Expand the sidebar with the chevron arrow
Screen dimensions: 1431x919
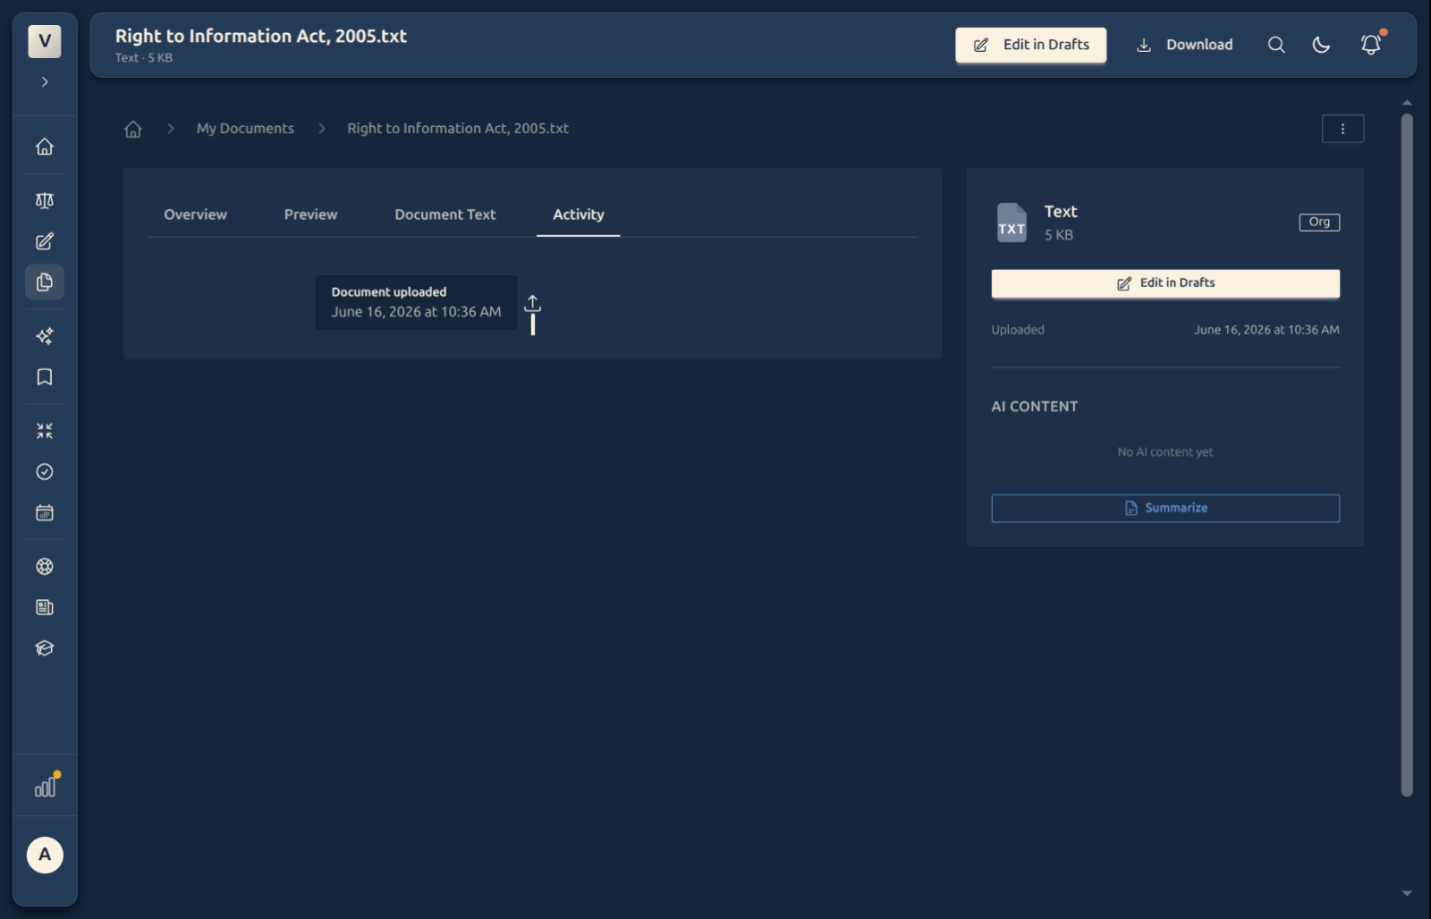[45, 82]
